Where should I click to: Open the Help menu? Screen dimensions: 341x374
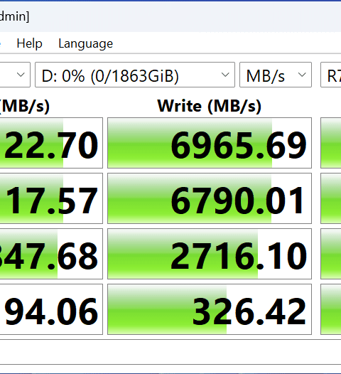29,43
